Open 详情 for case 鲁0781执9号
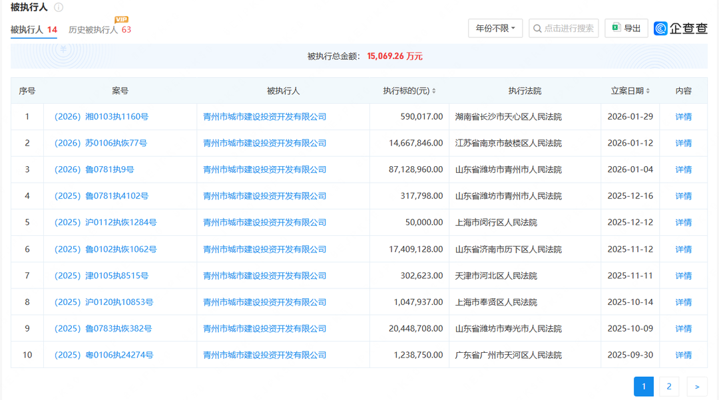 tap(683, 170)
